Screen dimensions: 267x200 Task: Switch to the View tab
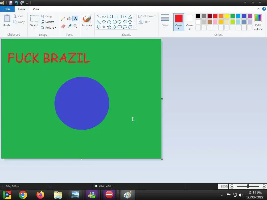pos(36,9)
